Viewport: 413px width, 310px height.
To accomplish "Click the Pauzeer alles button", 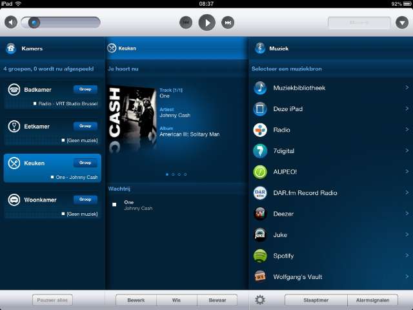I will click(x=52, y=300).
